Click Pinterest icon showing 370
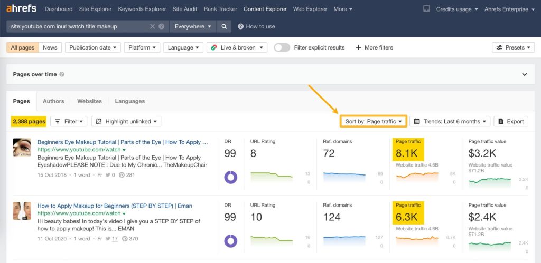 (x=125, y=239)
